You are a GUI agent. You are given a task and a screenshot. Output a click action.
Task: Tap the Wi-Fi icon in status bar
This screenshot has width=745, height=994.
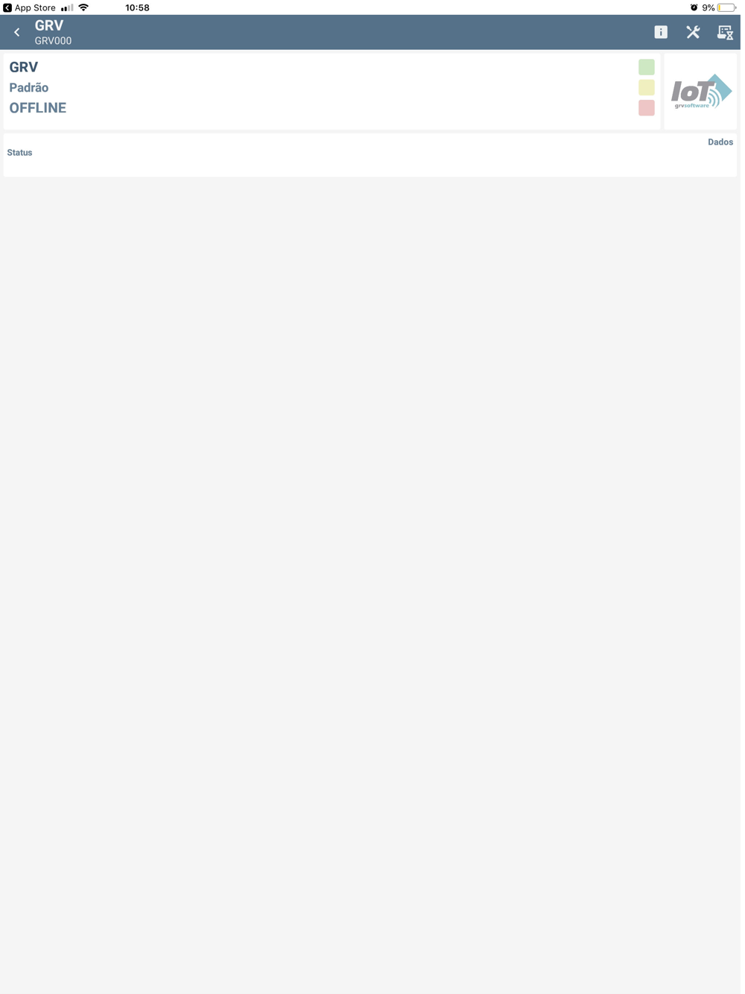point(84,7)
